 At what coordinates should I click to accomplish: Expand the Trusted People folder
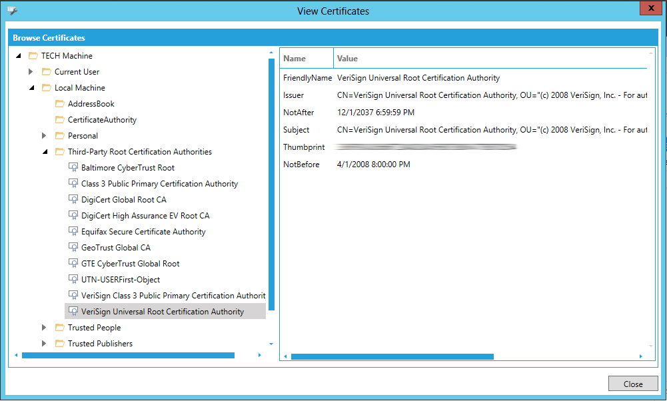pyautogui.click(x=44, y=328)
